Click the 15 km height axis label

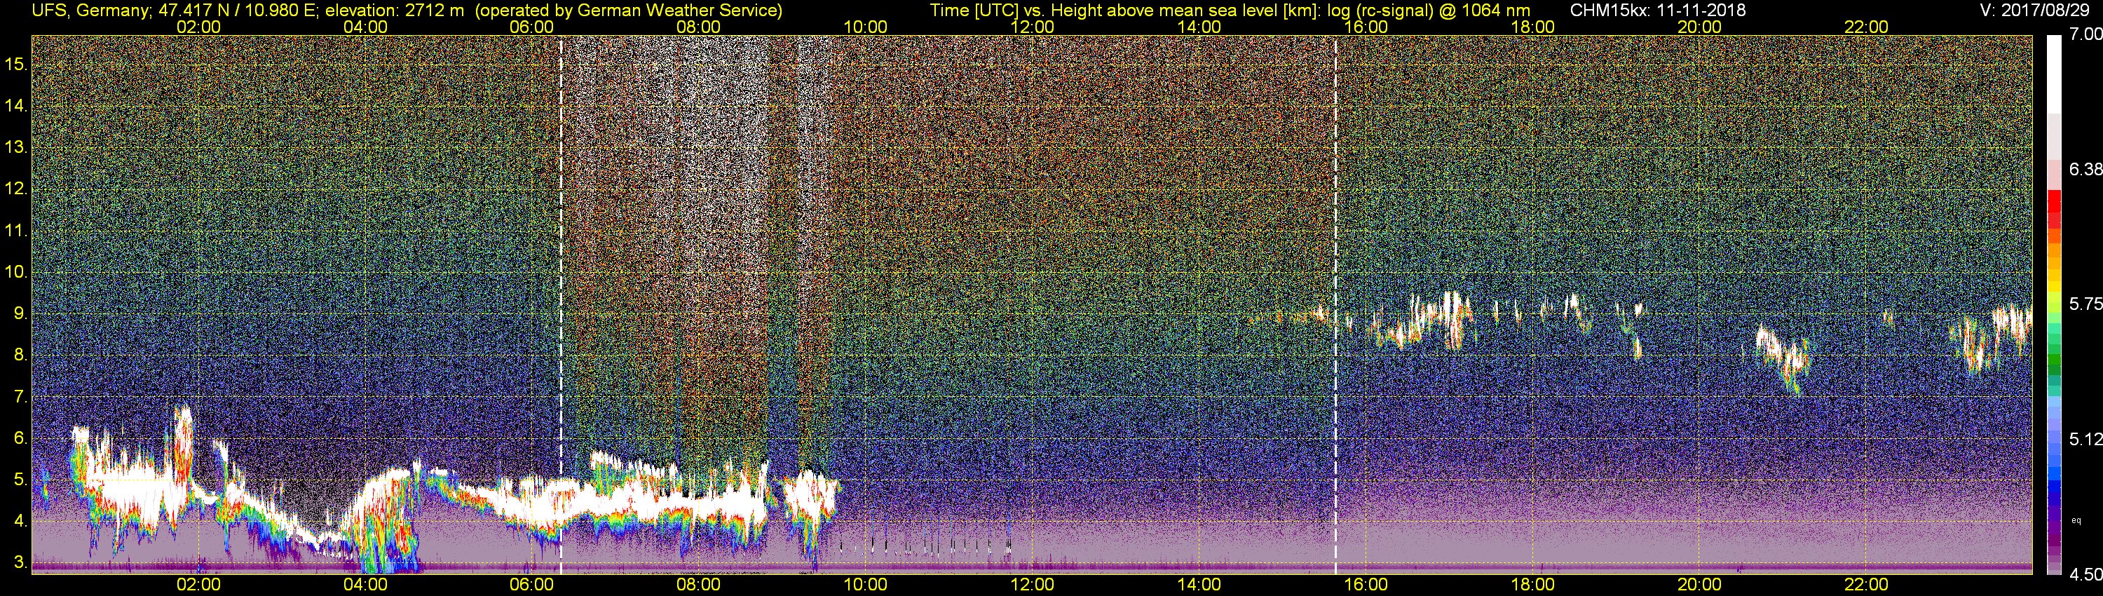(16, 65)
